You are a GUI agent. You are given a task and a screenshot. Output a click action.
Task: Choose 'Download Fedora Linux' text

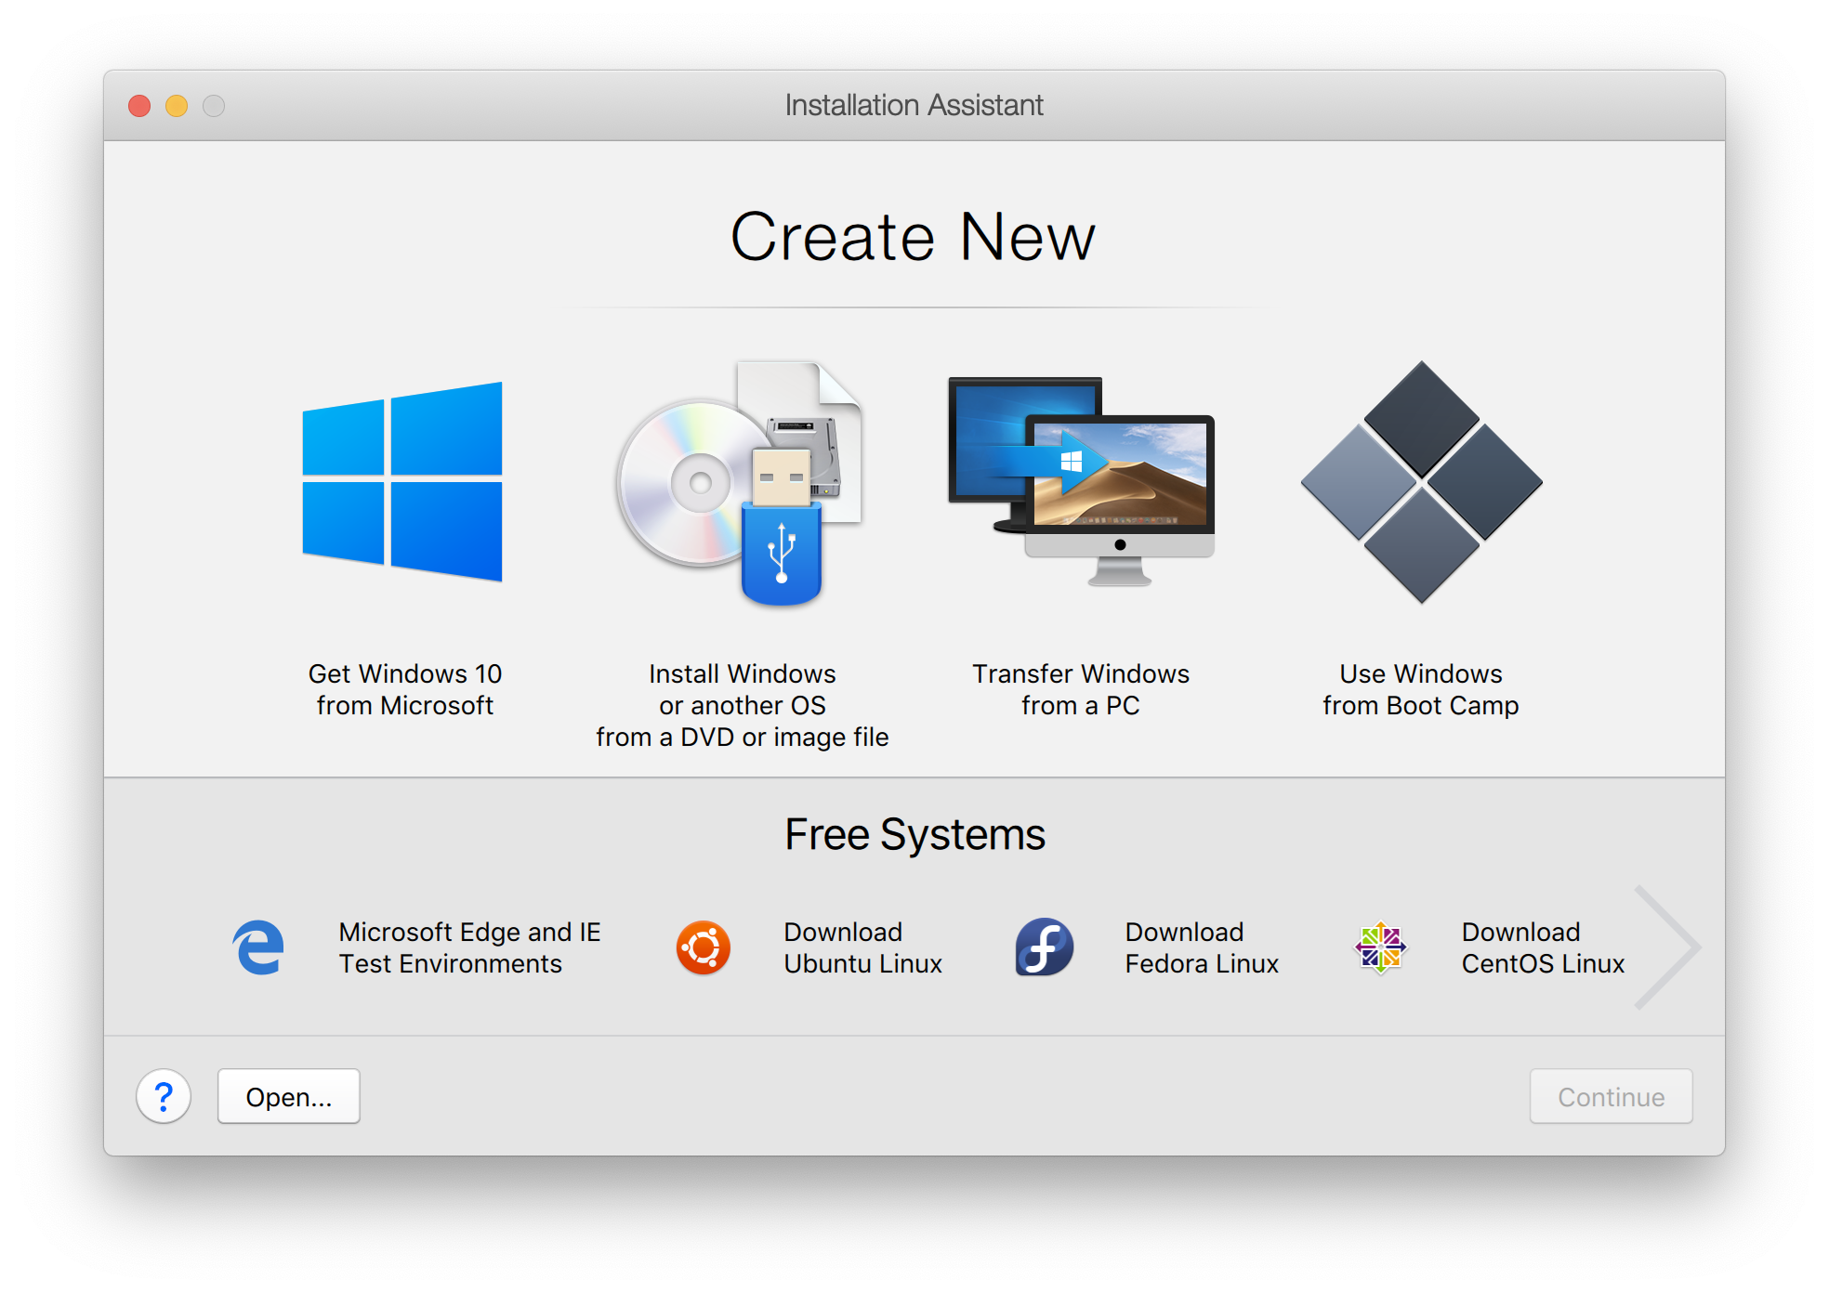pyautogui.click(x=1202, y=947)
